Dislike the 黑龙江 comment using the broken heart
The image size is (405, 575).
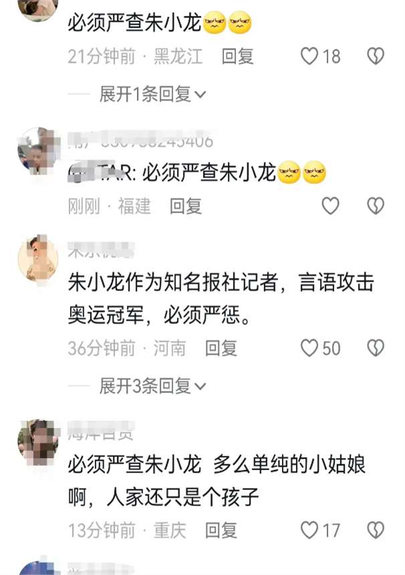(x=376, y=56)
